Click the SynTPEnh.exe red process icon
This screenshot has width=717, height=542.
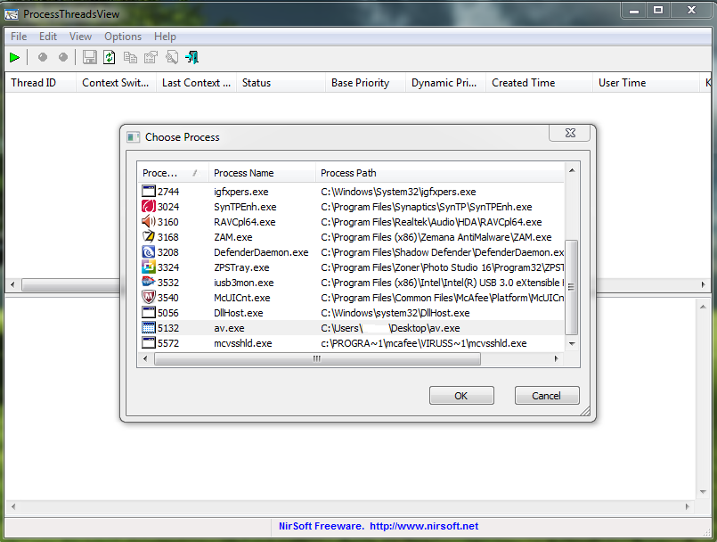149,207
